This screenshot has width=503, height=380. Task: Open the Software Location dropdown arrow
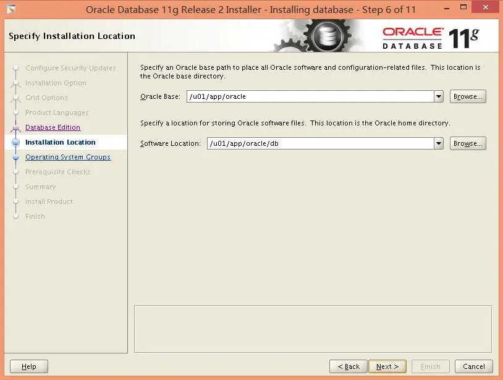pos(439,143)
